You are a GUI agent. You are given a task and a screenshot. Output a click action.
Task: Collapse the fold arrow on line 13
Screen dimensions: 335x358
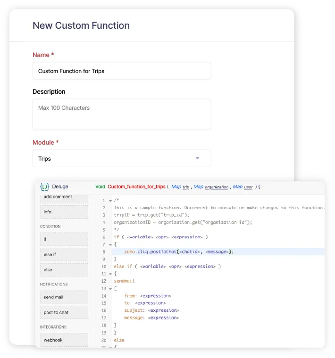click(x=110, y=289)
